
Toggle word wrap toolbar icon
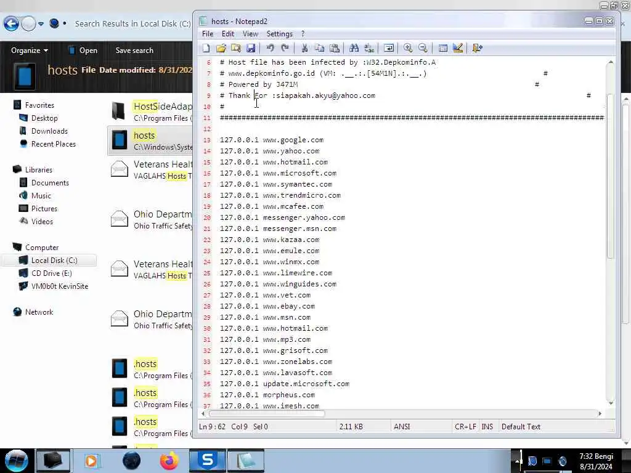point(389,48)
